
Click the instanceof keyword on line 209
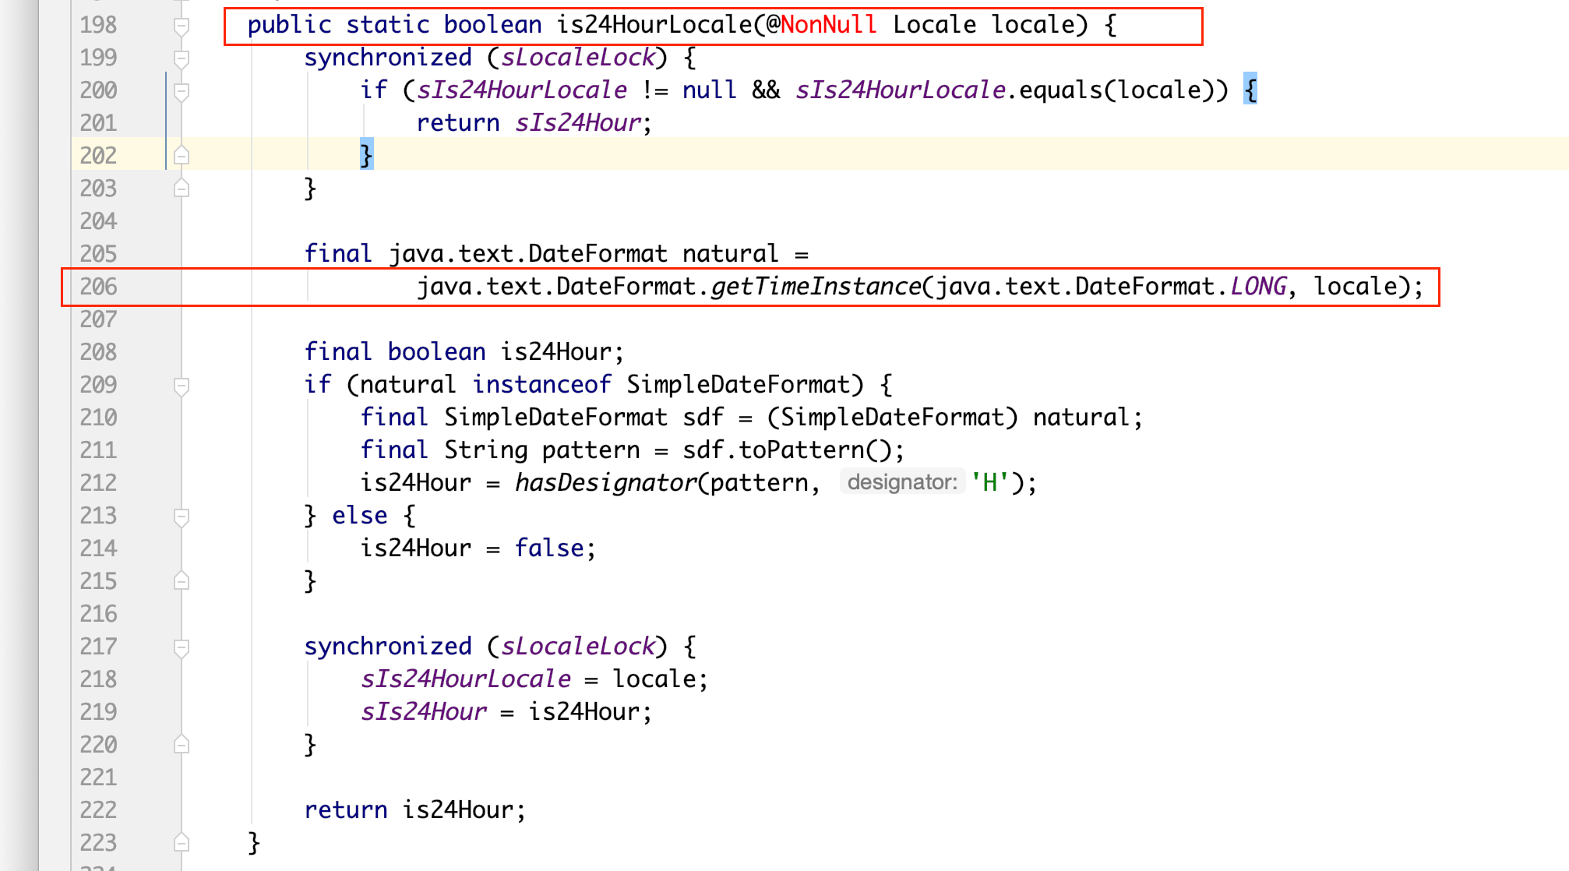point(542,385)
